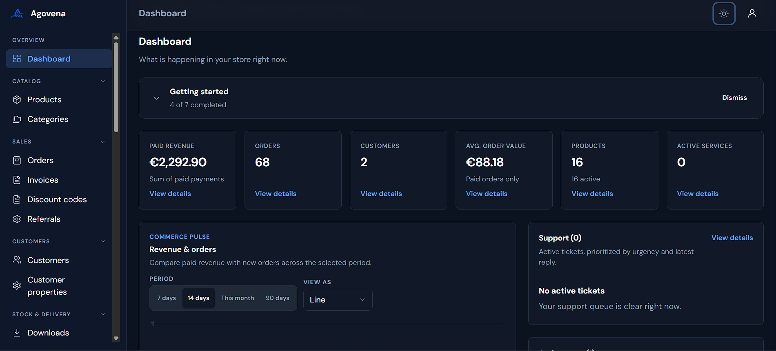Click the Discount codes icon

(x=17, y=199)
